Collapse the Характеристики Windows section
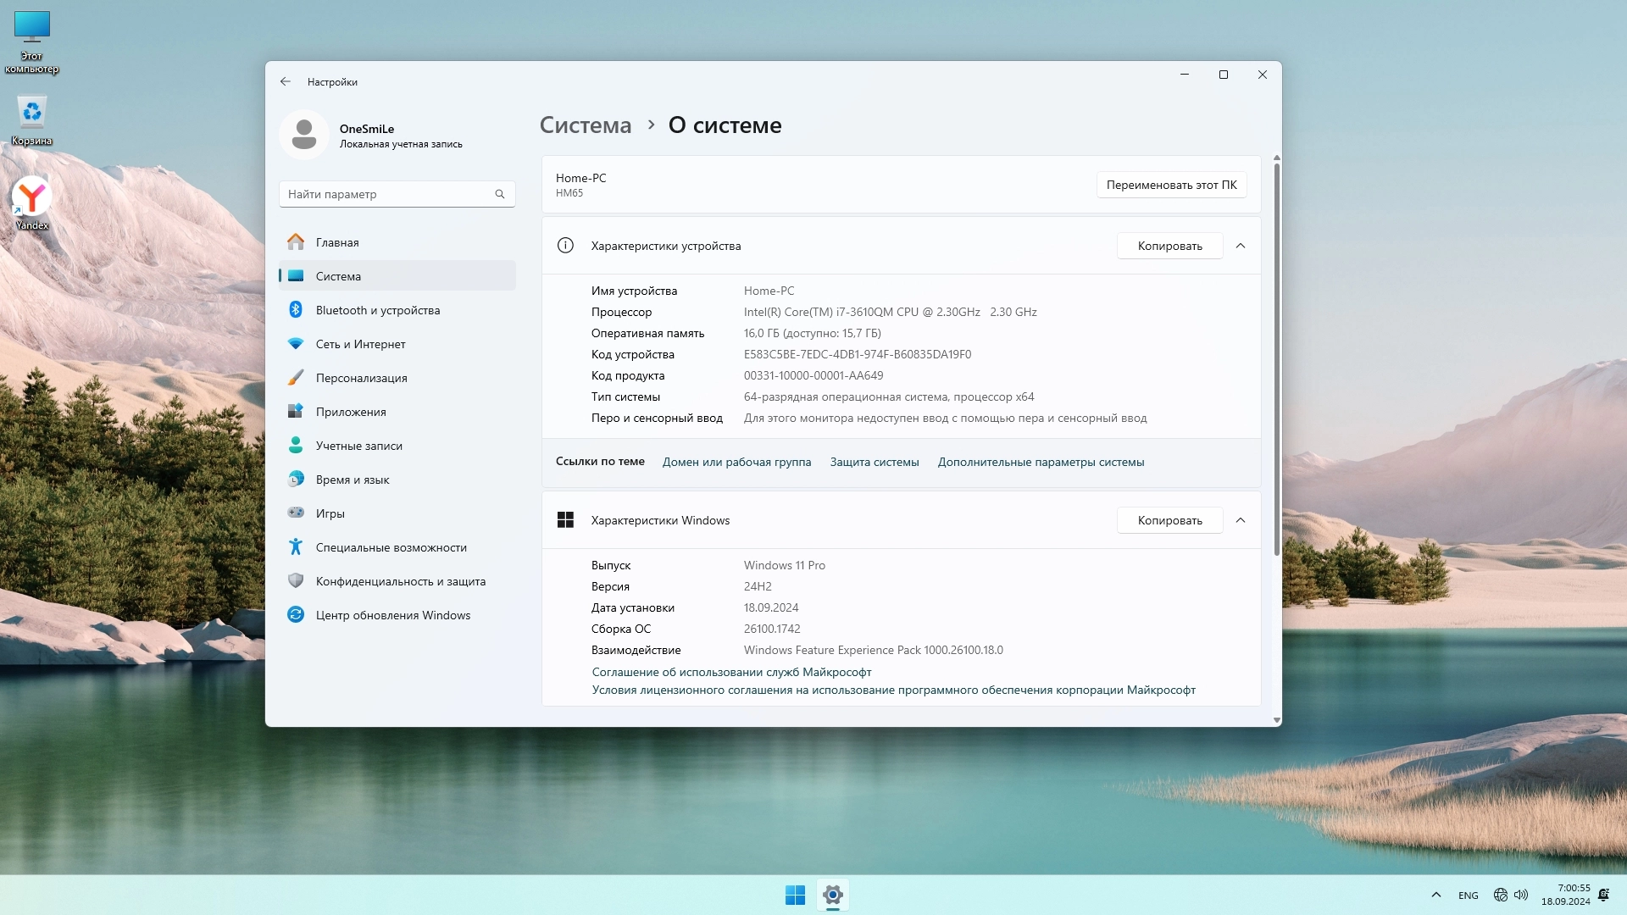Image resolution: width=1627 pixels, height=915 pixels. coord(1241,520)
